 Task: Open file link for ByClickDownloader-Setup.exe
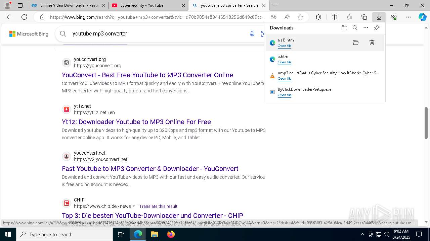[285, 95]
